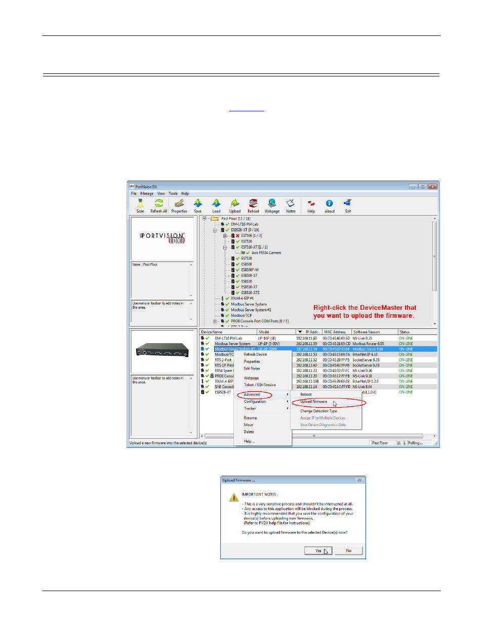Viewport: 483px width, 625px height.
Task: Close the Upload Firmware dialog
Action: (359, 480)
